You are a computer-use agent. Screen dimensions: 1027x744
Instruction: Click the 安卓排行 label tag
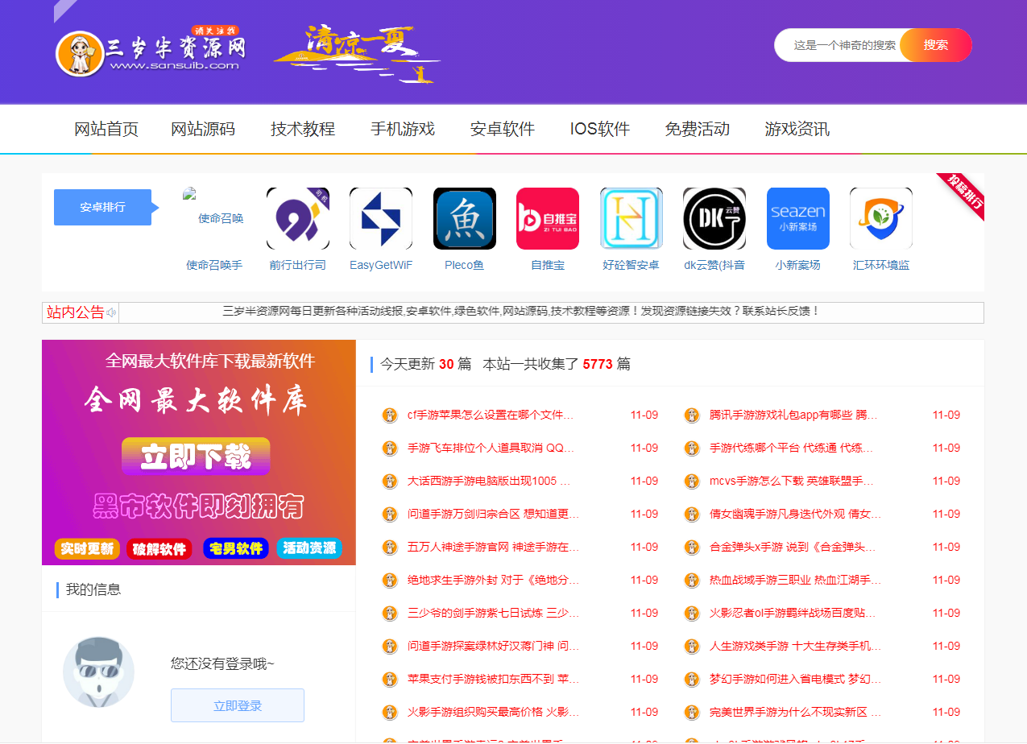[102, 207]
